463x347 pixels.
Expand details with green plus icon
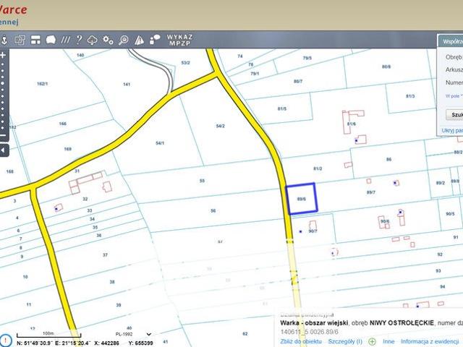tap(373, 340)
